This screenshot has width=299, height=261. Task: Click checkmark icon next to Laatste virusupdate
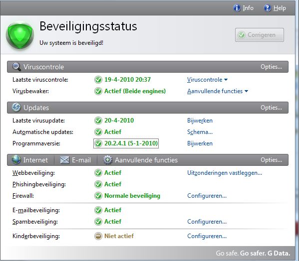tap(98, 121)
